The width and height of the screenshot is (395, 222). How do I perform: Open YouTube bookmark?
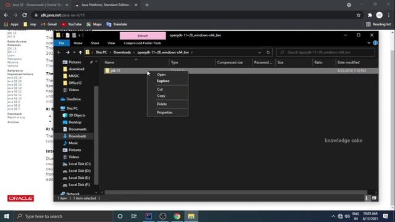click(72, 24)
